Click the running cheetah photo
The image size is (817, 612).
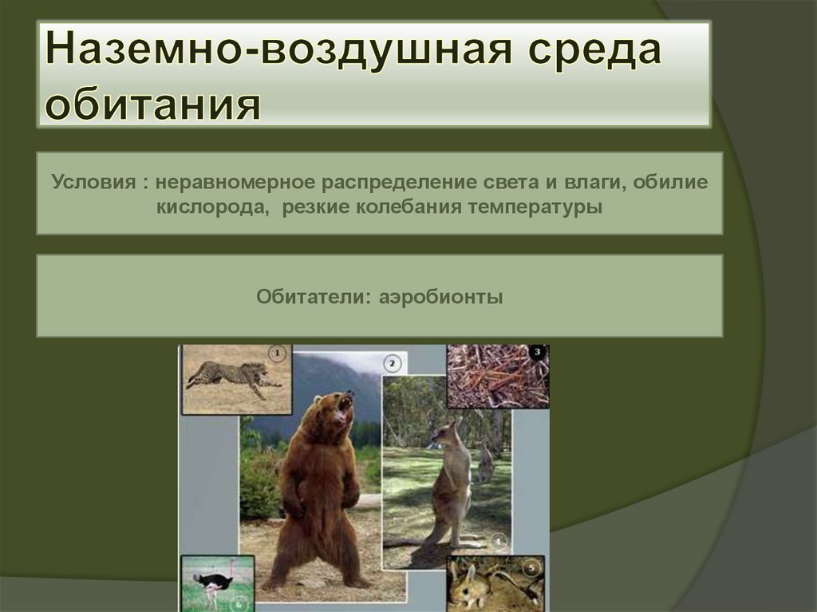coord(237,380)
